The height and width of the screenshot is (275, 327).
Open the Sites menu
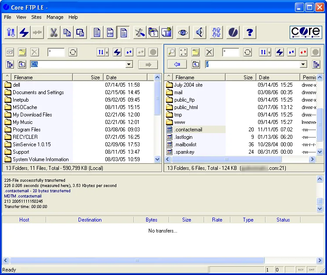click(x=36, y=17)
